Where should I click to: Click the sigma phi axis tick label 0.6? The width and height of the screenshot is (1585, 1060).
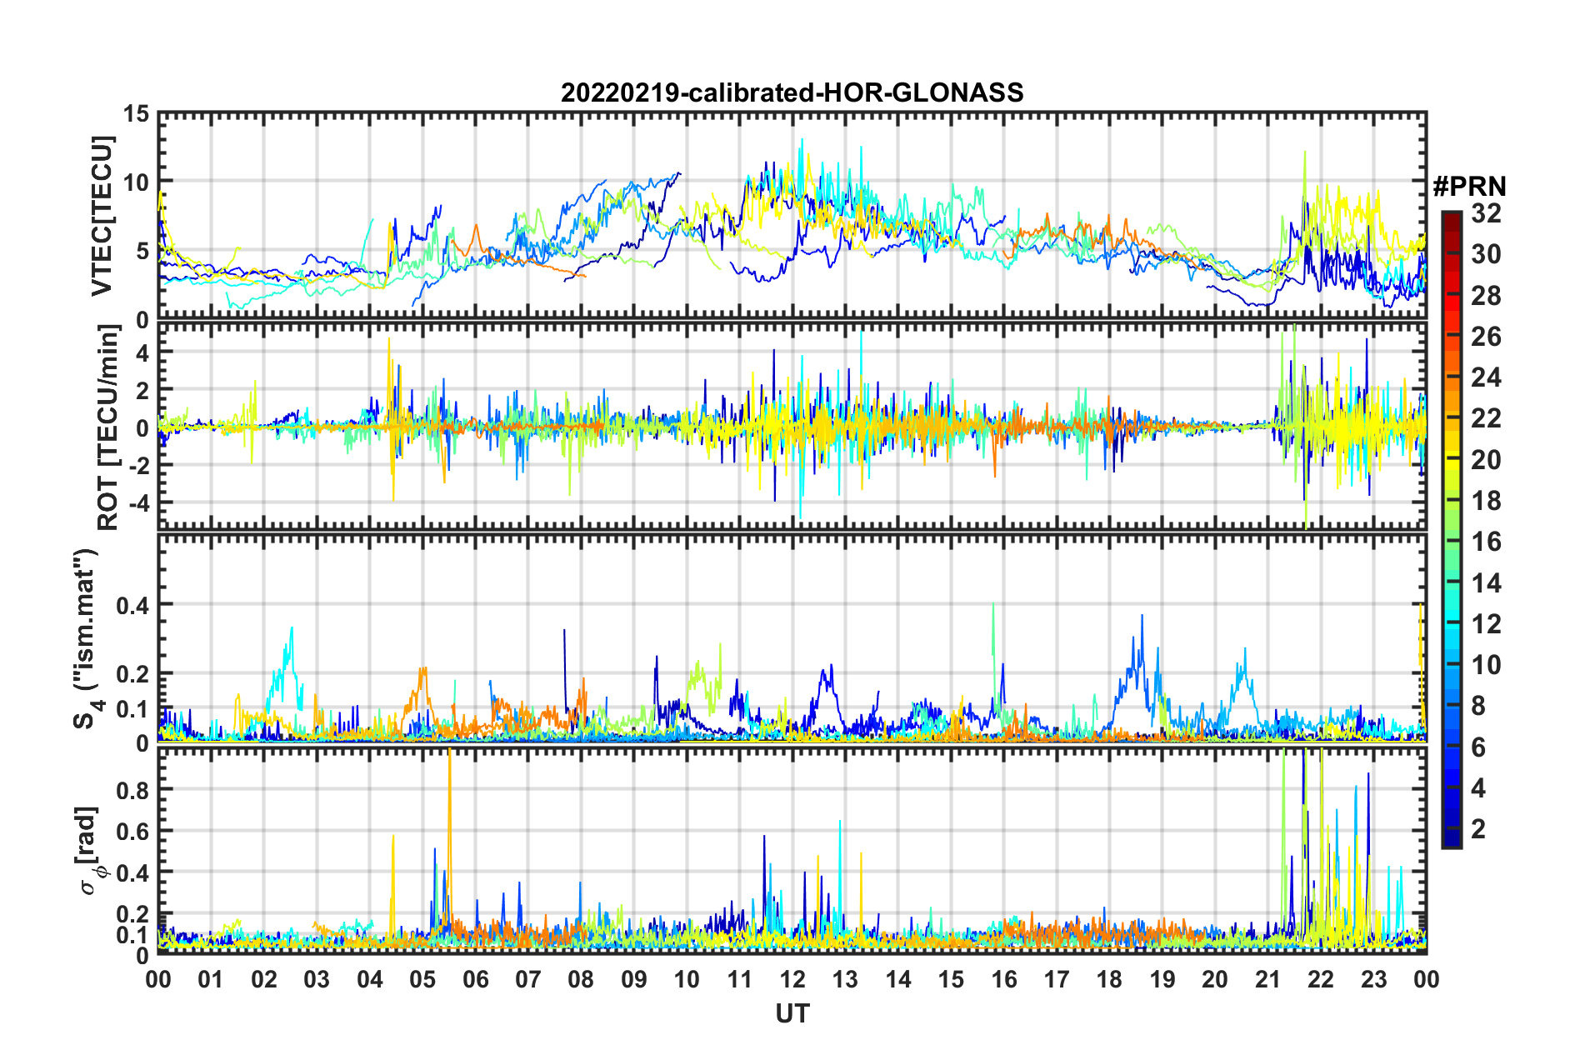click(132, 831)
